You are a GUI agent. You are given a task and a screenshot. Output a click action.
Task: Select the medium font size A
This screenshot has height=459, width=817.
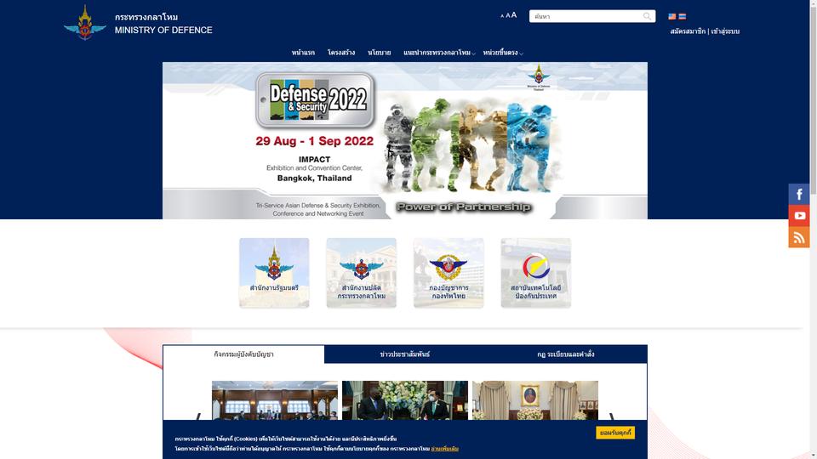(507, 15)
